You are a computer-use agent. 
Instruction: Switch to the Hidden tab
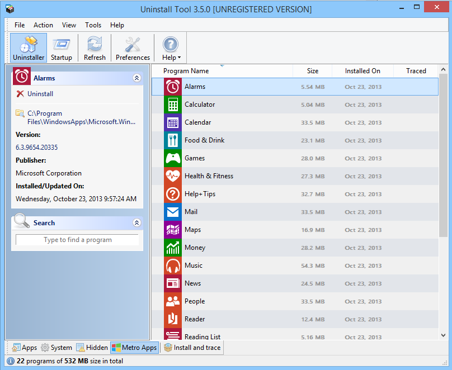(x=92, y=348)
